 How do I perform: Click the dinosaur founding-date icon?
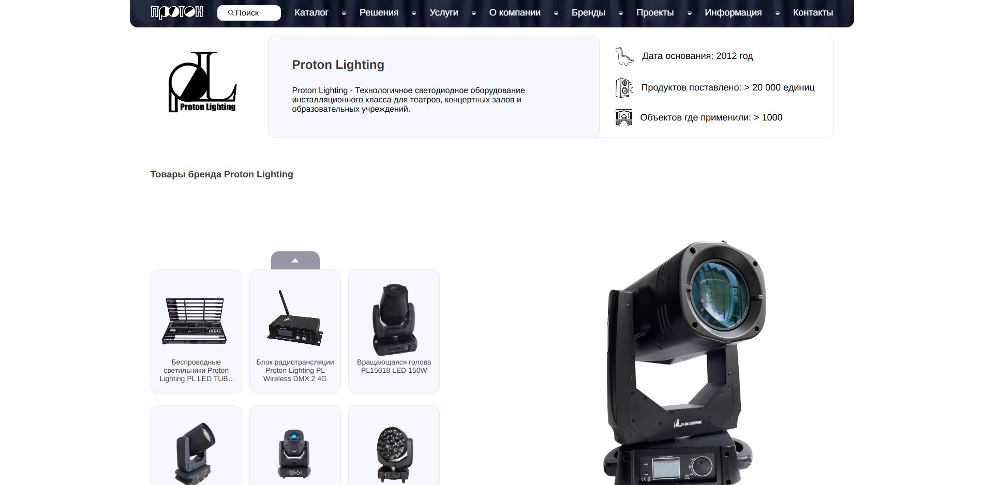[x=624, y=56]
